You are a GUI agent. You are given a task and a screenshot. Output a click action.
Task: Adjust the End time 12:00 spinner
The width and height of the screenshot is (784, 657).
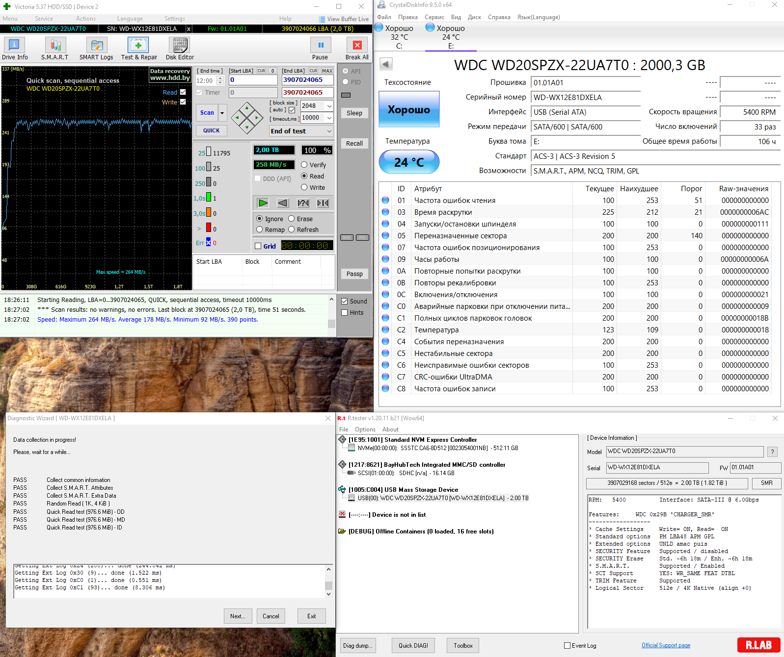click(220, 80)
